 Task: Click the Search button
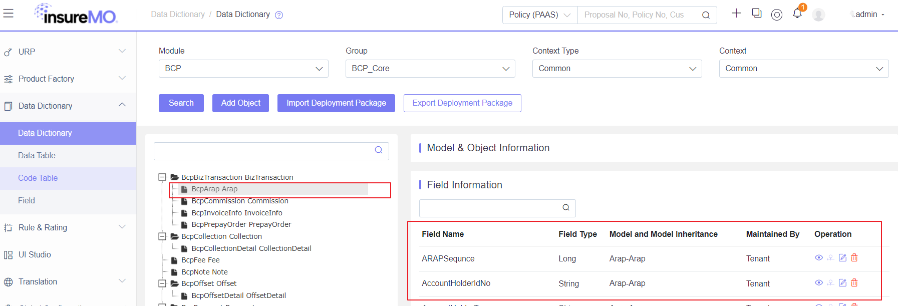click(x=181, y=103)
